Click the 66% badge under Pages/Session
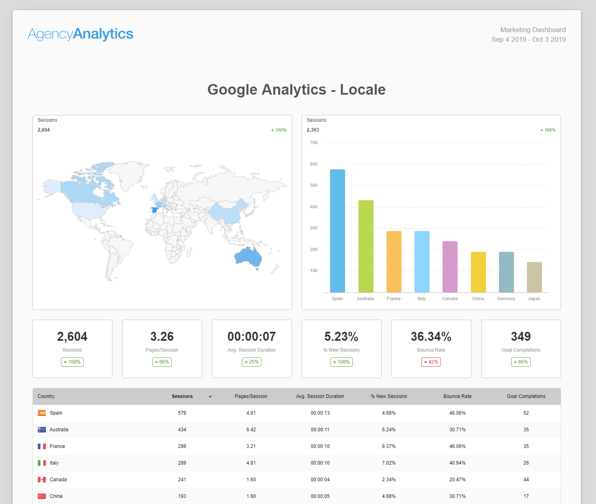The image size is (596, 504). pos(162,362)
